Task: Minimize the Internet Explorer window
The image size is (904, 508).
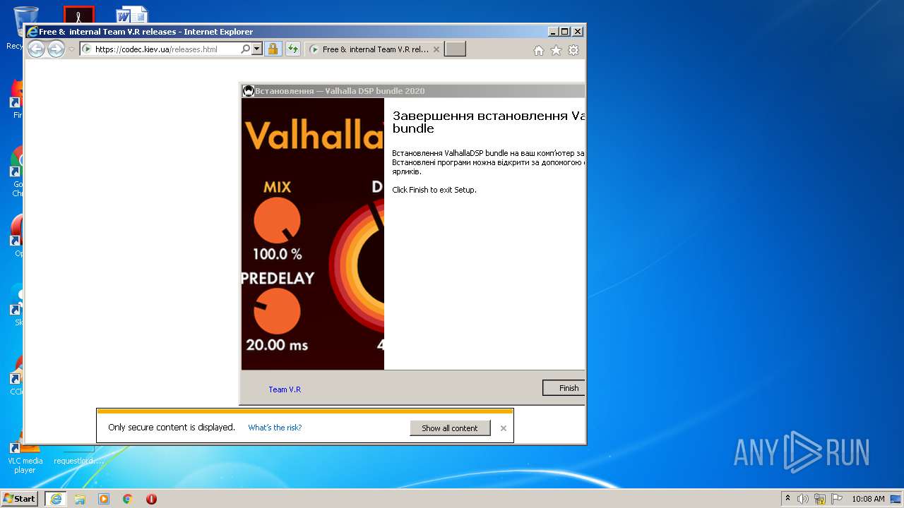Action: [552, 32]
